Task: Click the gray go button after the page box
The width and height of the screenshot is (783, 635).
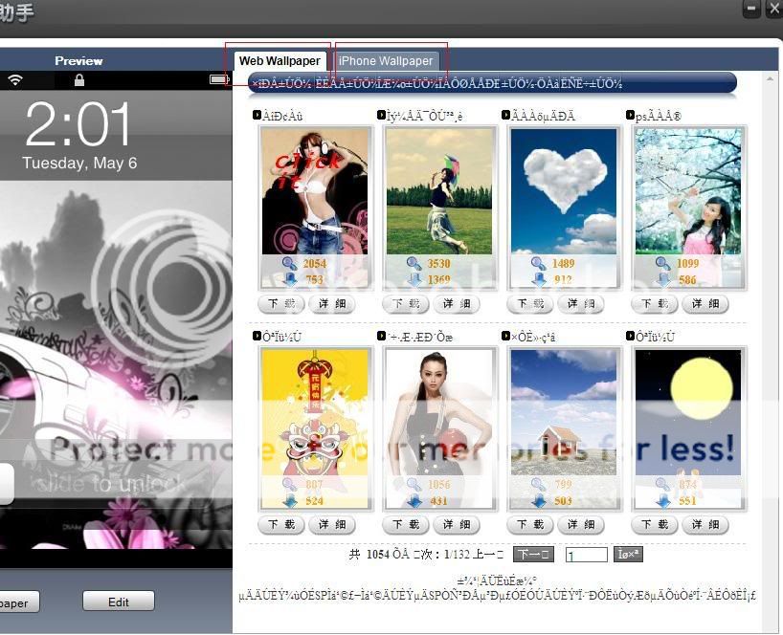Action: [x=628, y=555]
